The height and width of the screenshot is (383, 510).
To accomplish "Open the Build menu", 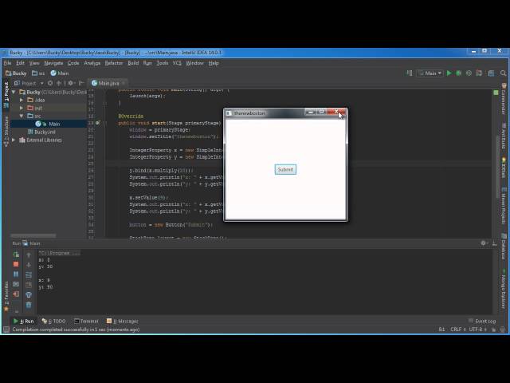I will [133, 63].
